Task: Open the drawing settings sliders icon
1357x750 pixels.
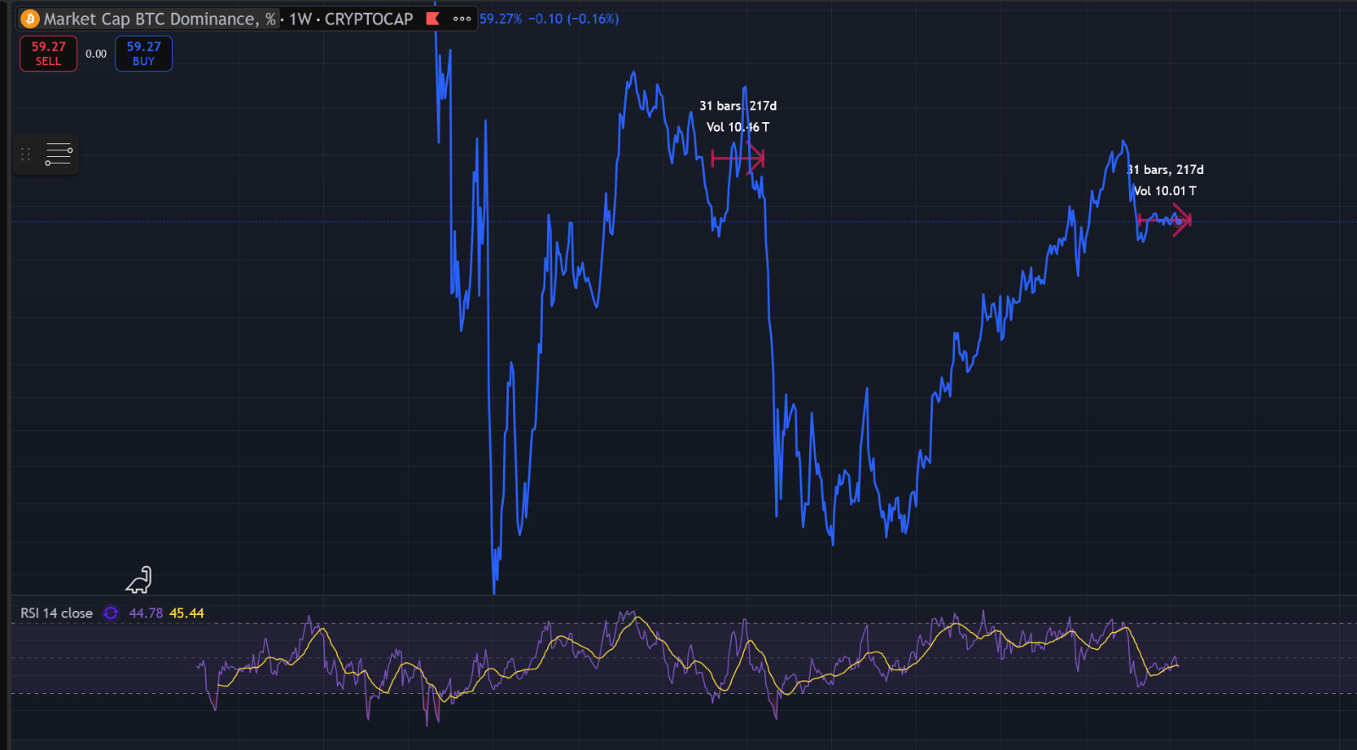Action: point(59,154)
